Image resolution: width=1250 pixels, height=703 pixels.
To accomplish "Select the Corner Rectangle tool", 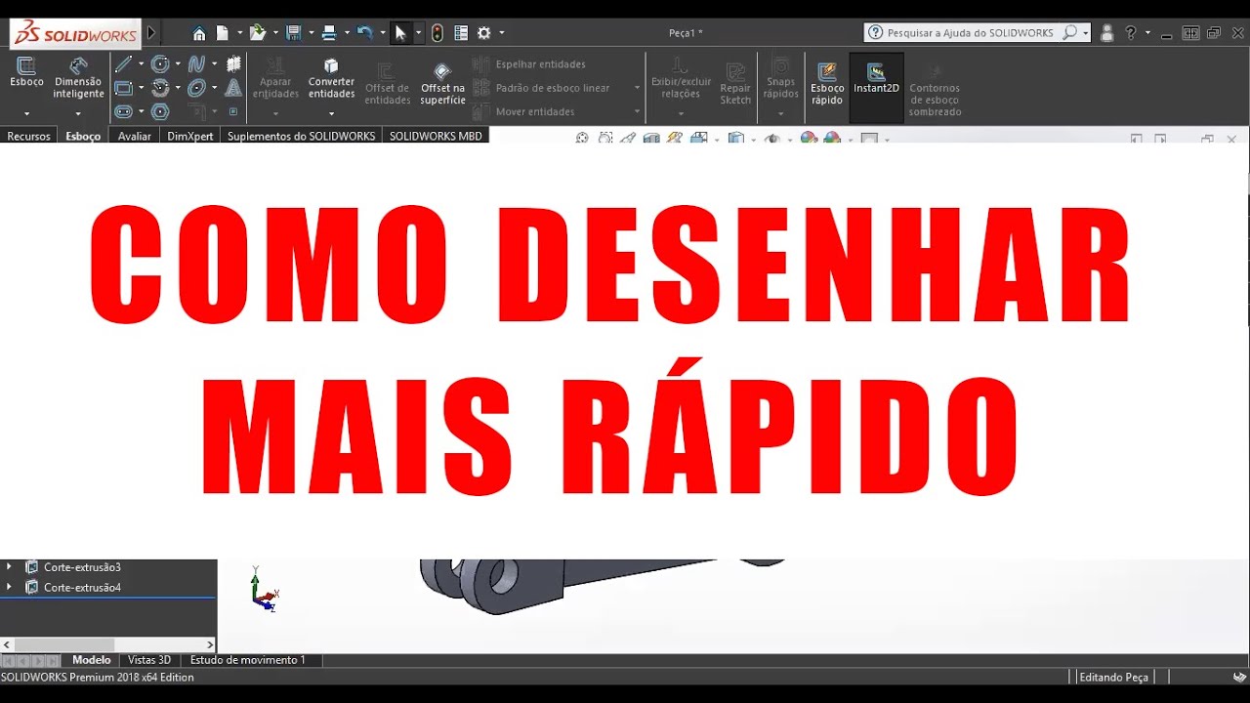I will coord(123,88).
